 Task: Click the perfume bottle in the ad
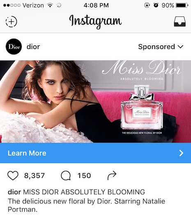(142, 107)
